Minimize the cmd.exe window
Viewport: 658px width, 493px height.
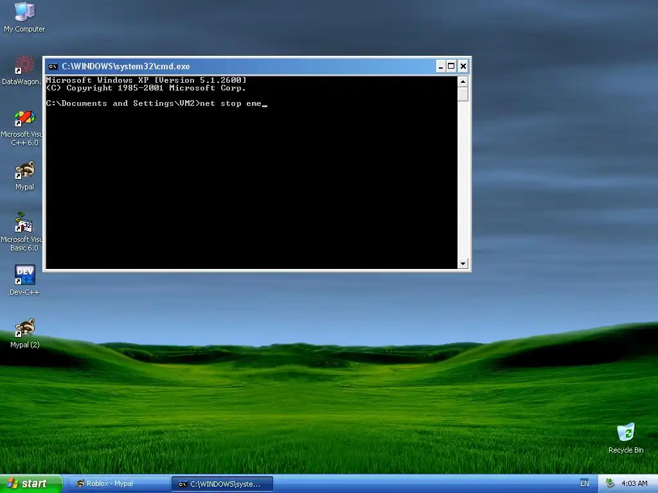coord(441,66)
